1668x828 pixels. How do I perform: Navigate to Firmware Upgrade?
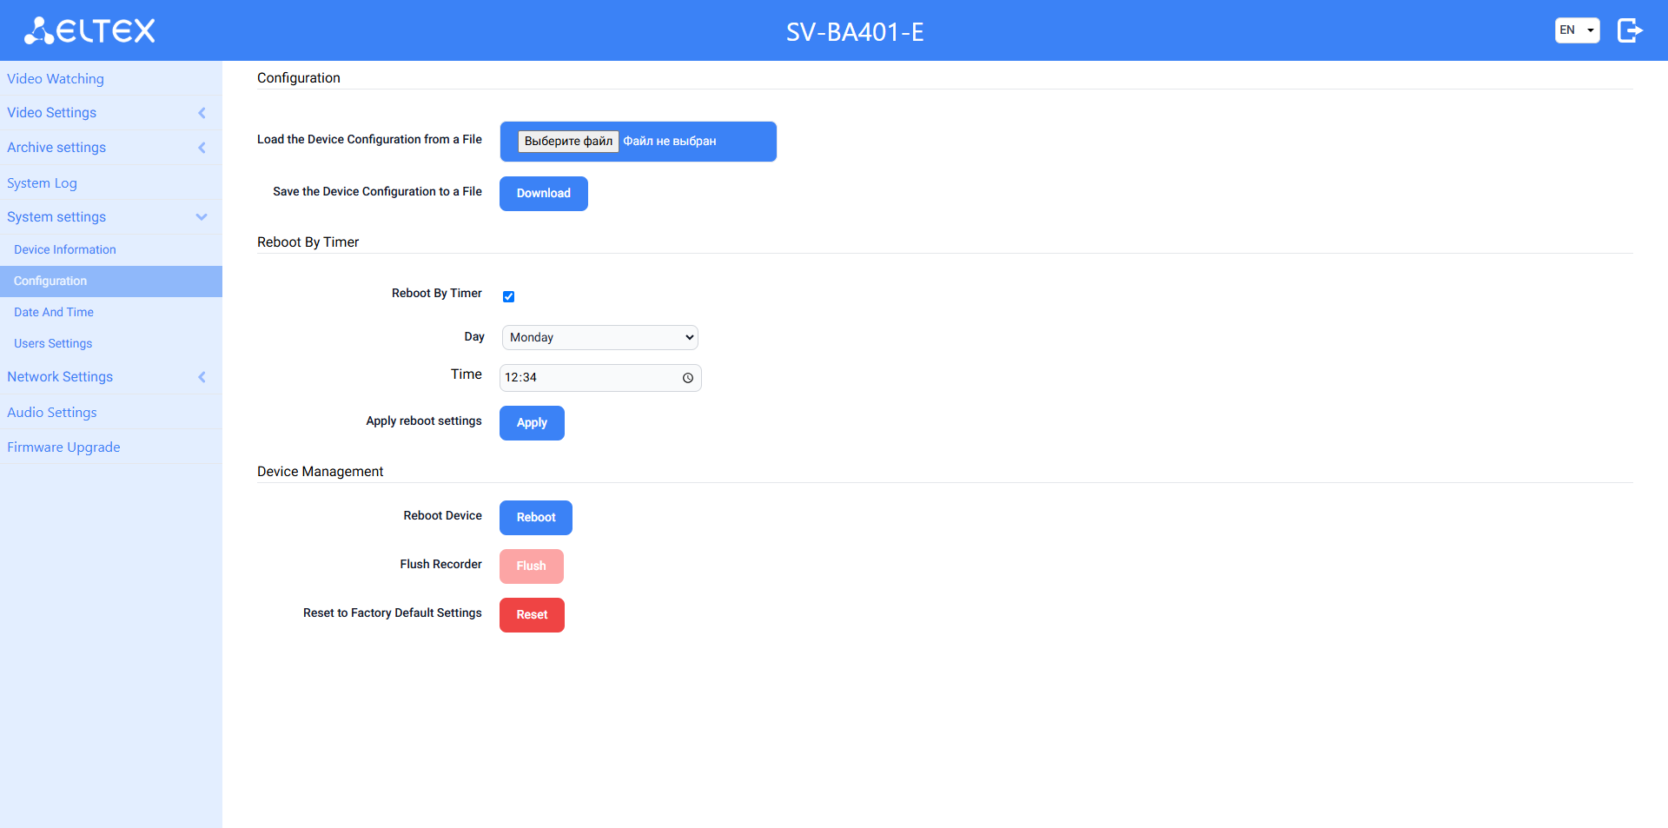[x=63, y=447]
